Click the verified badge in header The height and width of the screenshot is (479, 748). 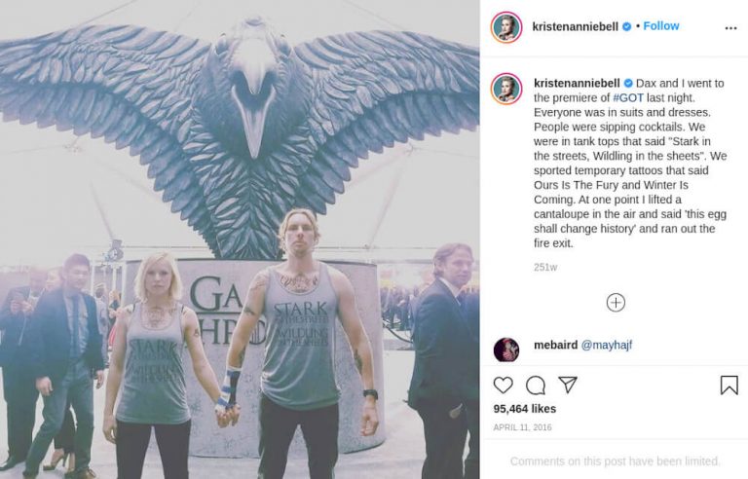pyautogui.click(x=627, y=26)
